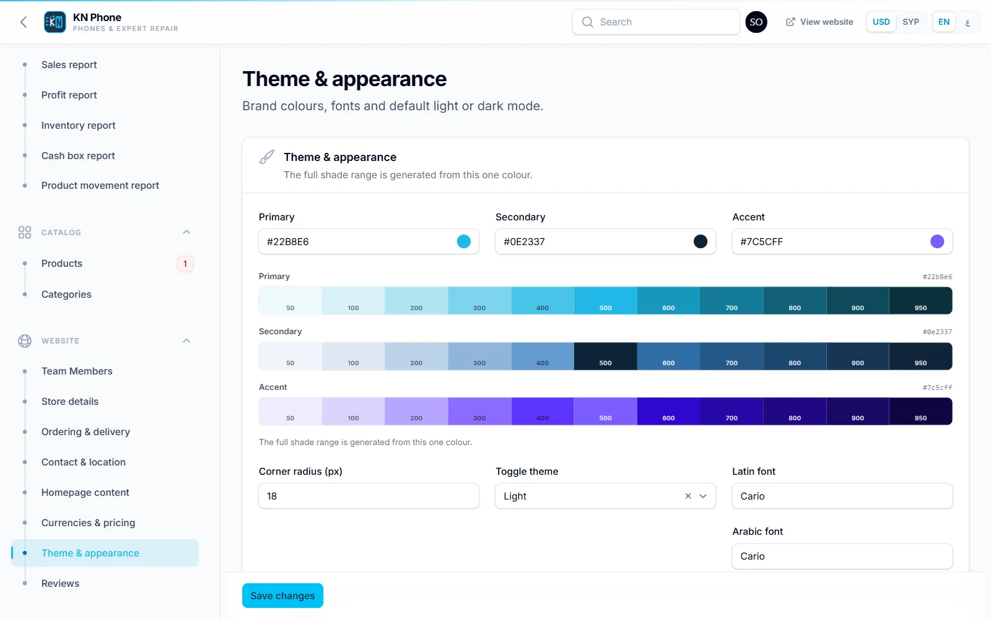Image resolution: width=991 pixels, height=619 pixels.
Task: Switch currency to USD
Action: pyautogui.click(x=881, y=22)
